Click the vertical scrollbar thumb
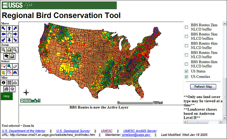Screen dimensions: 227x139 [x=225, y=97]
